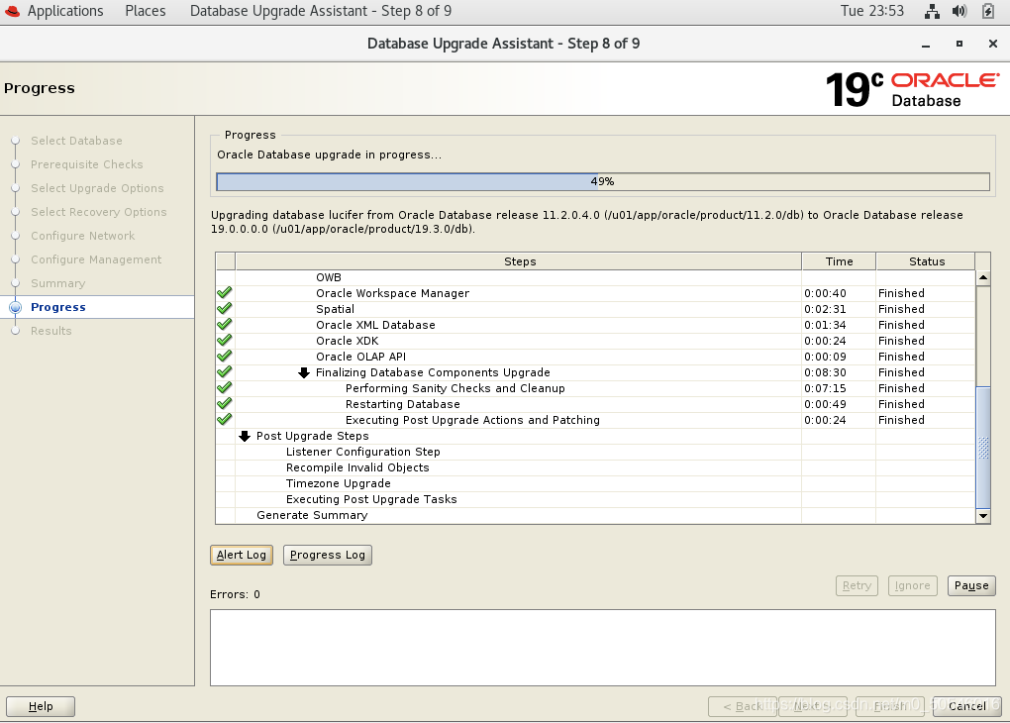The image size is (1010, 723).
Task: Click the Status column header
Action: click(926, 261)
